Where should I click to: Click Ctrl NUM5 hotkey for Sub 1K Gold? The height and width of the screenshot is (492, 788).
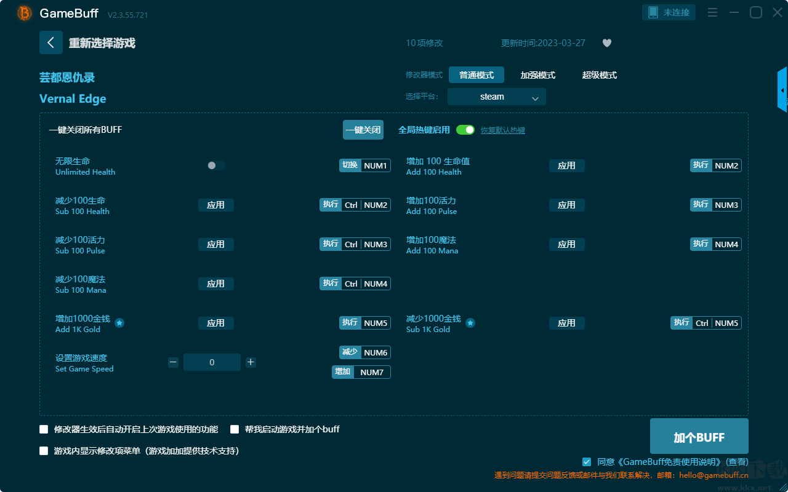706,323
